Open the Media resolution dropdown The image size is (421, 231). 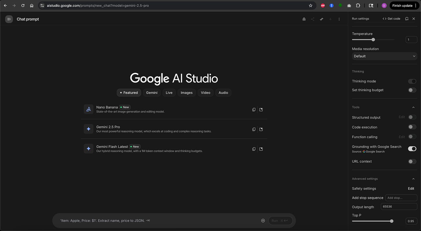385,56
